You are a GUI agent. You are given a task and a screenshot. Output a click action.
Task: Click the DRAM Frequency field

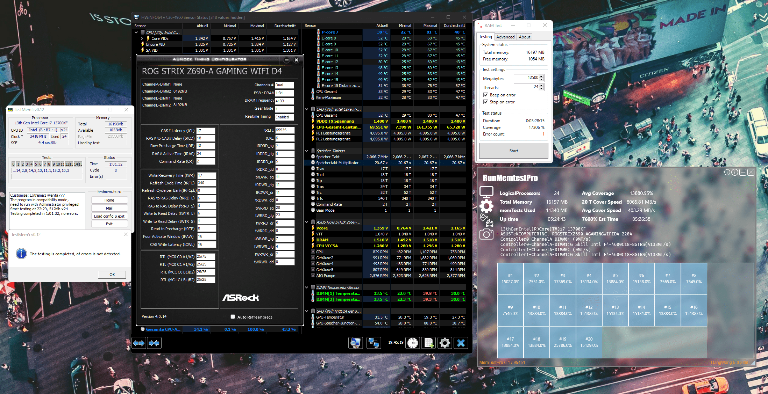coord(284,101)
